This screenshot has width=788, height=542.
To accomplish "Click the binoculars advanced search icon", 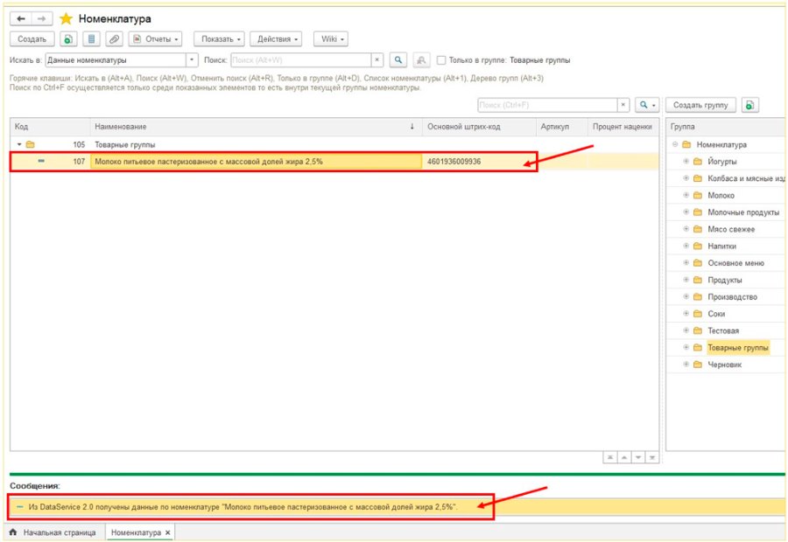I will (x=421, y=60).
